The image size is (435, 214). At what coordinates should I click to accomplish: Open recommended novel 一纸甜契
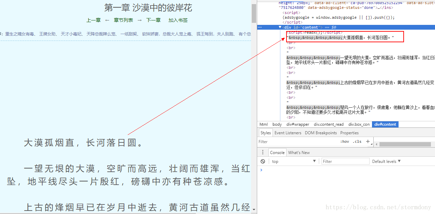[x=129, y=34]
